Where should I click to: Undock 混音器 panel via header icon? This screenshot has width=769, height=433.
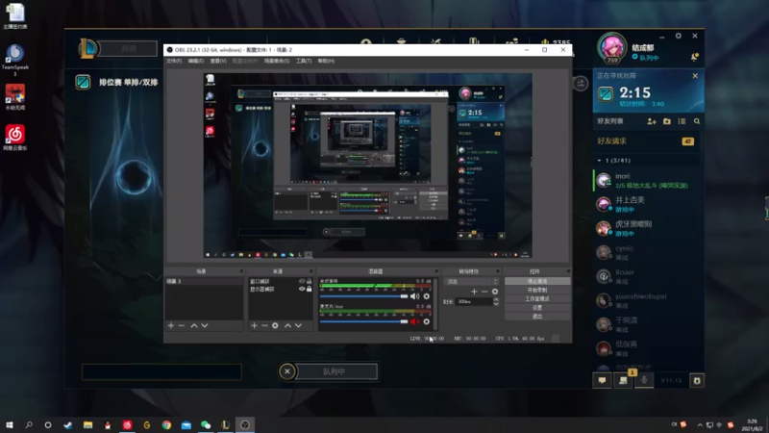[436, 271]
